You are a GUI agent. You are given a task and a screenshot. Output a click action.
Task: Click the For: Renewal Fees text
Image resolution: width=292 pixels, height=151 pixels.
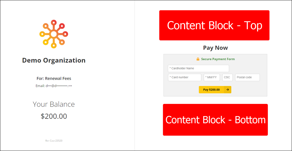click(54, 78)
